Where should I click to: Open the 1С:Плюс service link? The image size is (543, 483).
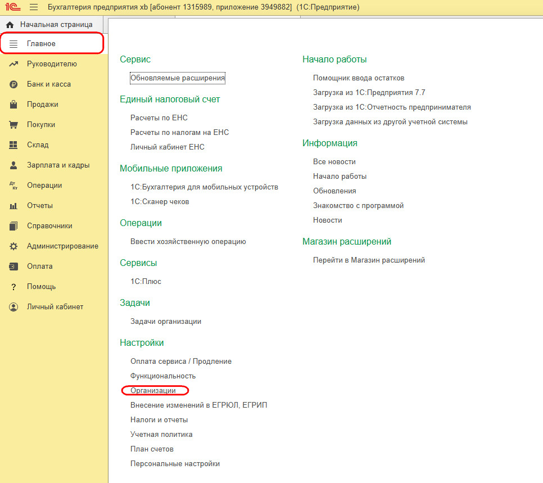point(146,281)
